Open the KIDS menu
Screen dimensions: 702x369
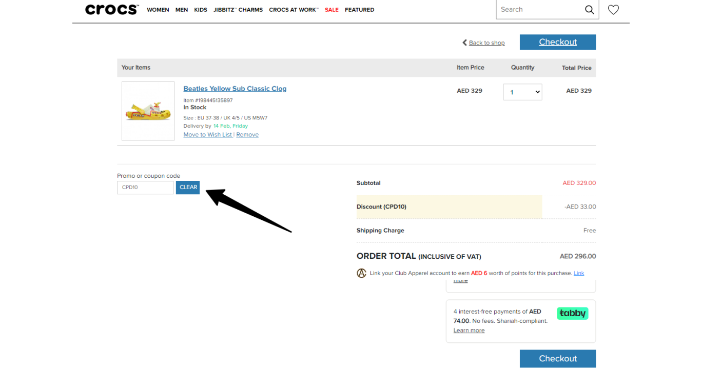[x=201, y=10]
